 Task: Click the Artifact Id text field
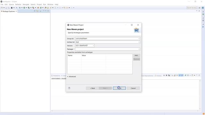pos(108,42)
